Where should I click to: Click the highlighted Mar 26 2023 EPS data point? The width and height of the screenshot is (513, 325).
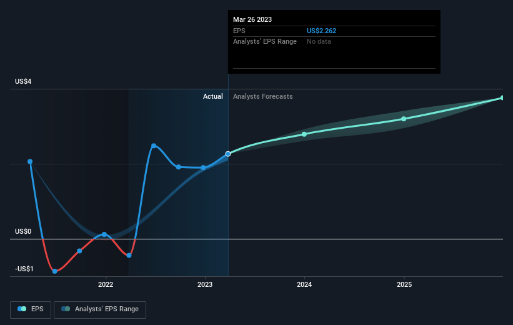point(228,154)
